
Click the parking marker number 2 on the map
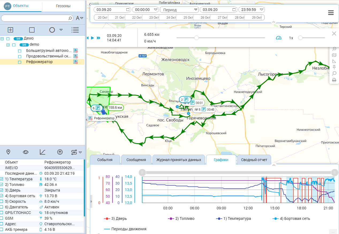click(185, 99)
